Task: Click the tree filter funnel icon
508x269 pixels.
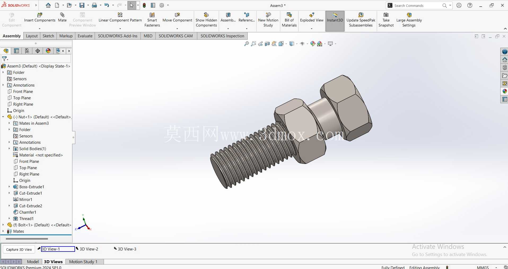Action: pos(5,59)
